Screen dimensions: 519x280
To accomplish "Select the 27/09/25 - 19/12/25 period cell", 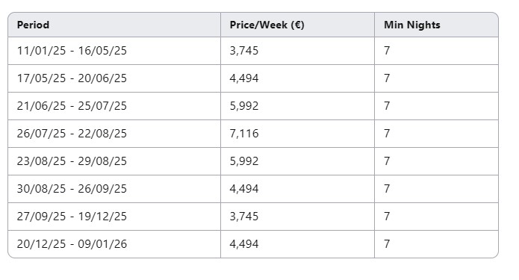I will pos(114,217).
